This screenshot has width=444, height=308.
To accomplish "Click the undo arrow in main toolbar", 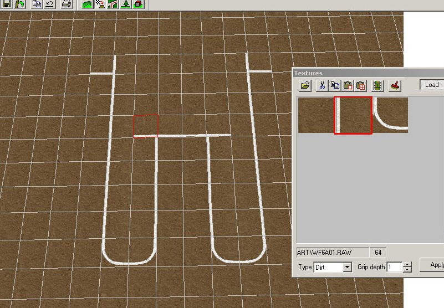I will 49,4.
